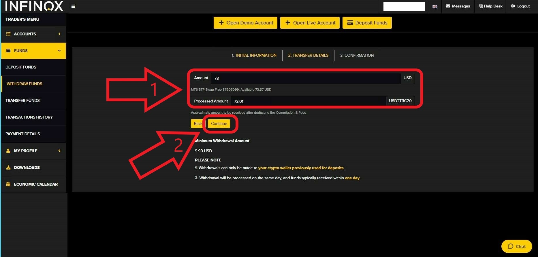Open Payment Details in sidebar
The width and height of the screenshot is (538, 257).
tap(33, 134)
